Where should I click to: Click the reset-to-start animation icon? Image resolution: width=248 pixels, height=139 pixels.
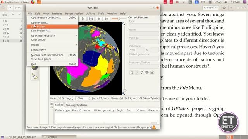[91, 19]
